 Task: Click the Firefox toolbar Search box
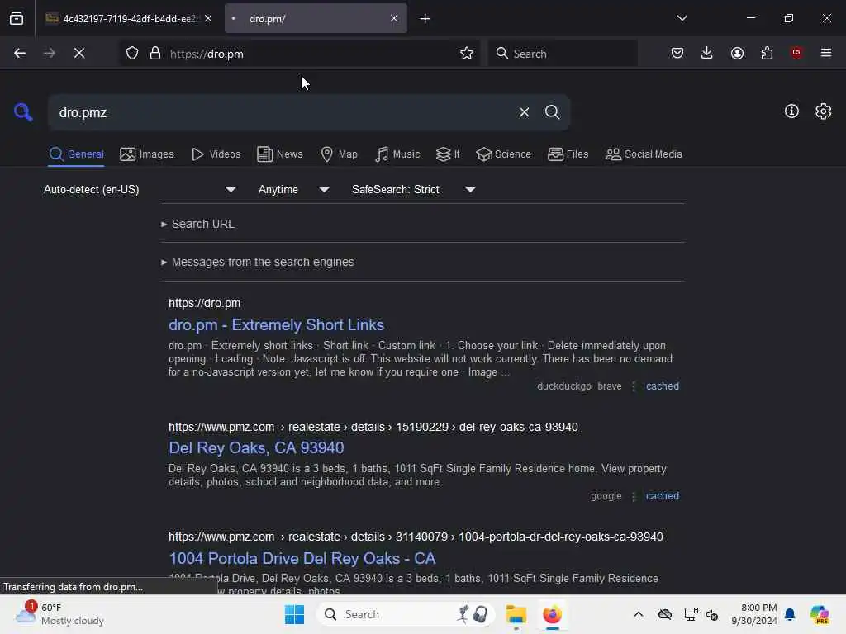[563, 54]
